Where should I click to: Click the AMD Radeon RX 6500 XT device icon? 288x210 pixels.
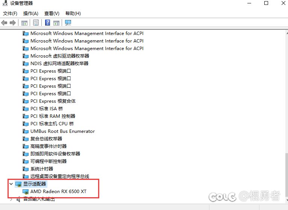[26, 192]
